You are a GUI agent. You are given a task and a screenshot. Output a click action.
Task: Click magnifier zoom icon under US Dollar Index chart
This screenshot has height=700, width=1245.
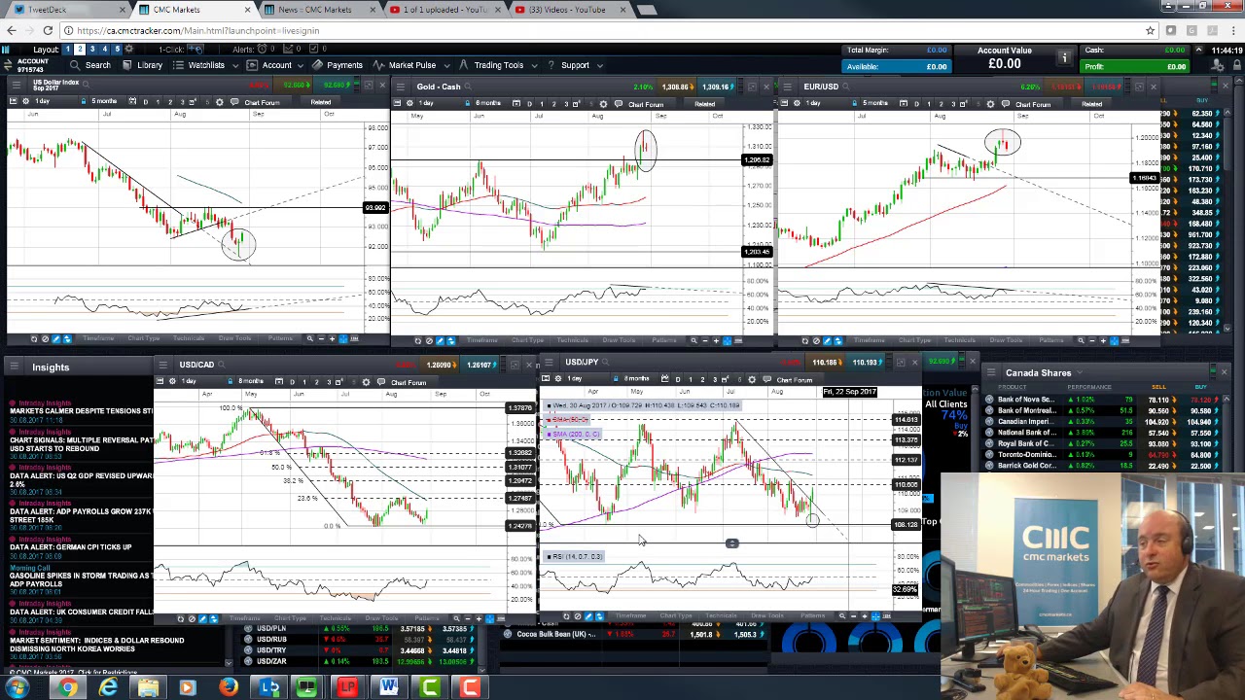[309, 339]
